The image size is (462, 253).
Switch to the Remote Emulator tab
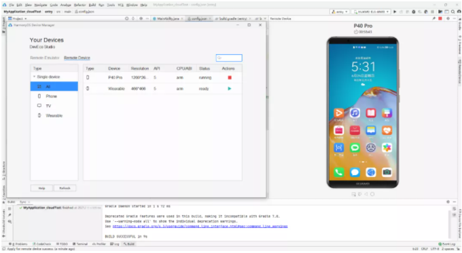(x=44, y=58)
